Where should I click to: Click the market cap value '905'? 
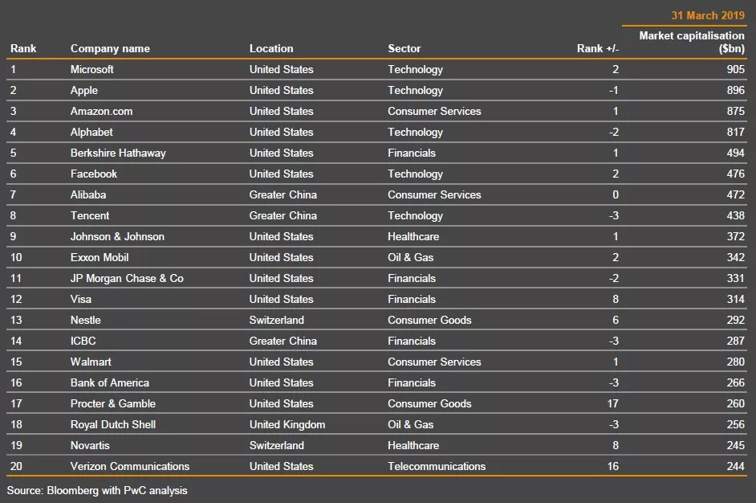tap(735, 69)
